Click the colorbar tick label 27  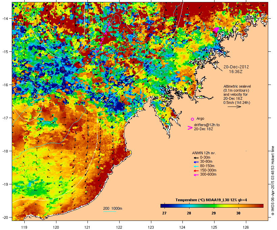point(164,213)
